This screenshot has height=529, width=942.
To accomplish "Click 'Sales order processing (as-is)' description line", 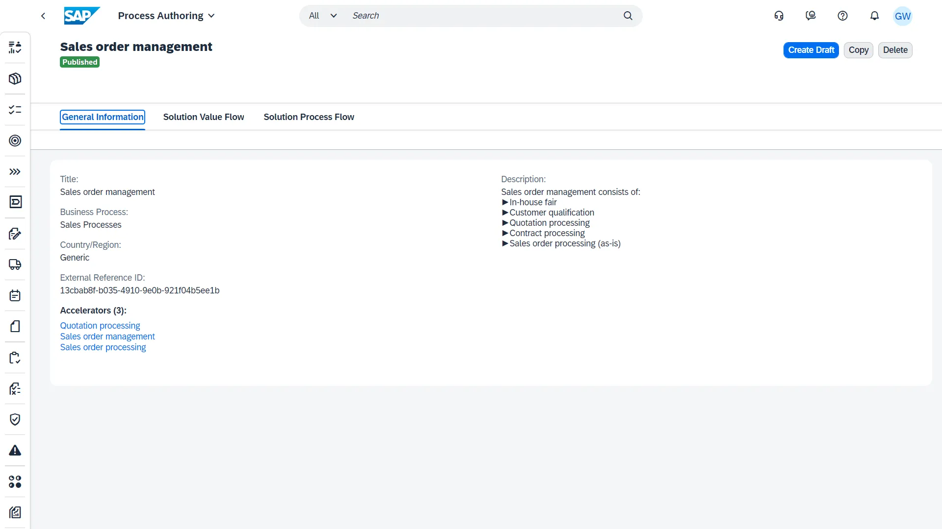I will tap(565, 243).
